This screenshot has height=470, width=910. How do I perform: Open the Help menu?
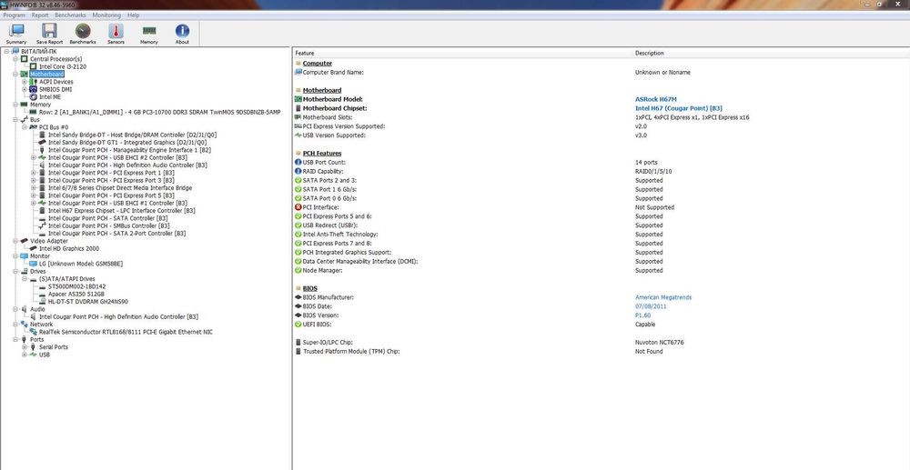click(134, 15)
